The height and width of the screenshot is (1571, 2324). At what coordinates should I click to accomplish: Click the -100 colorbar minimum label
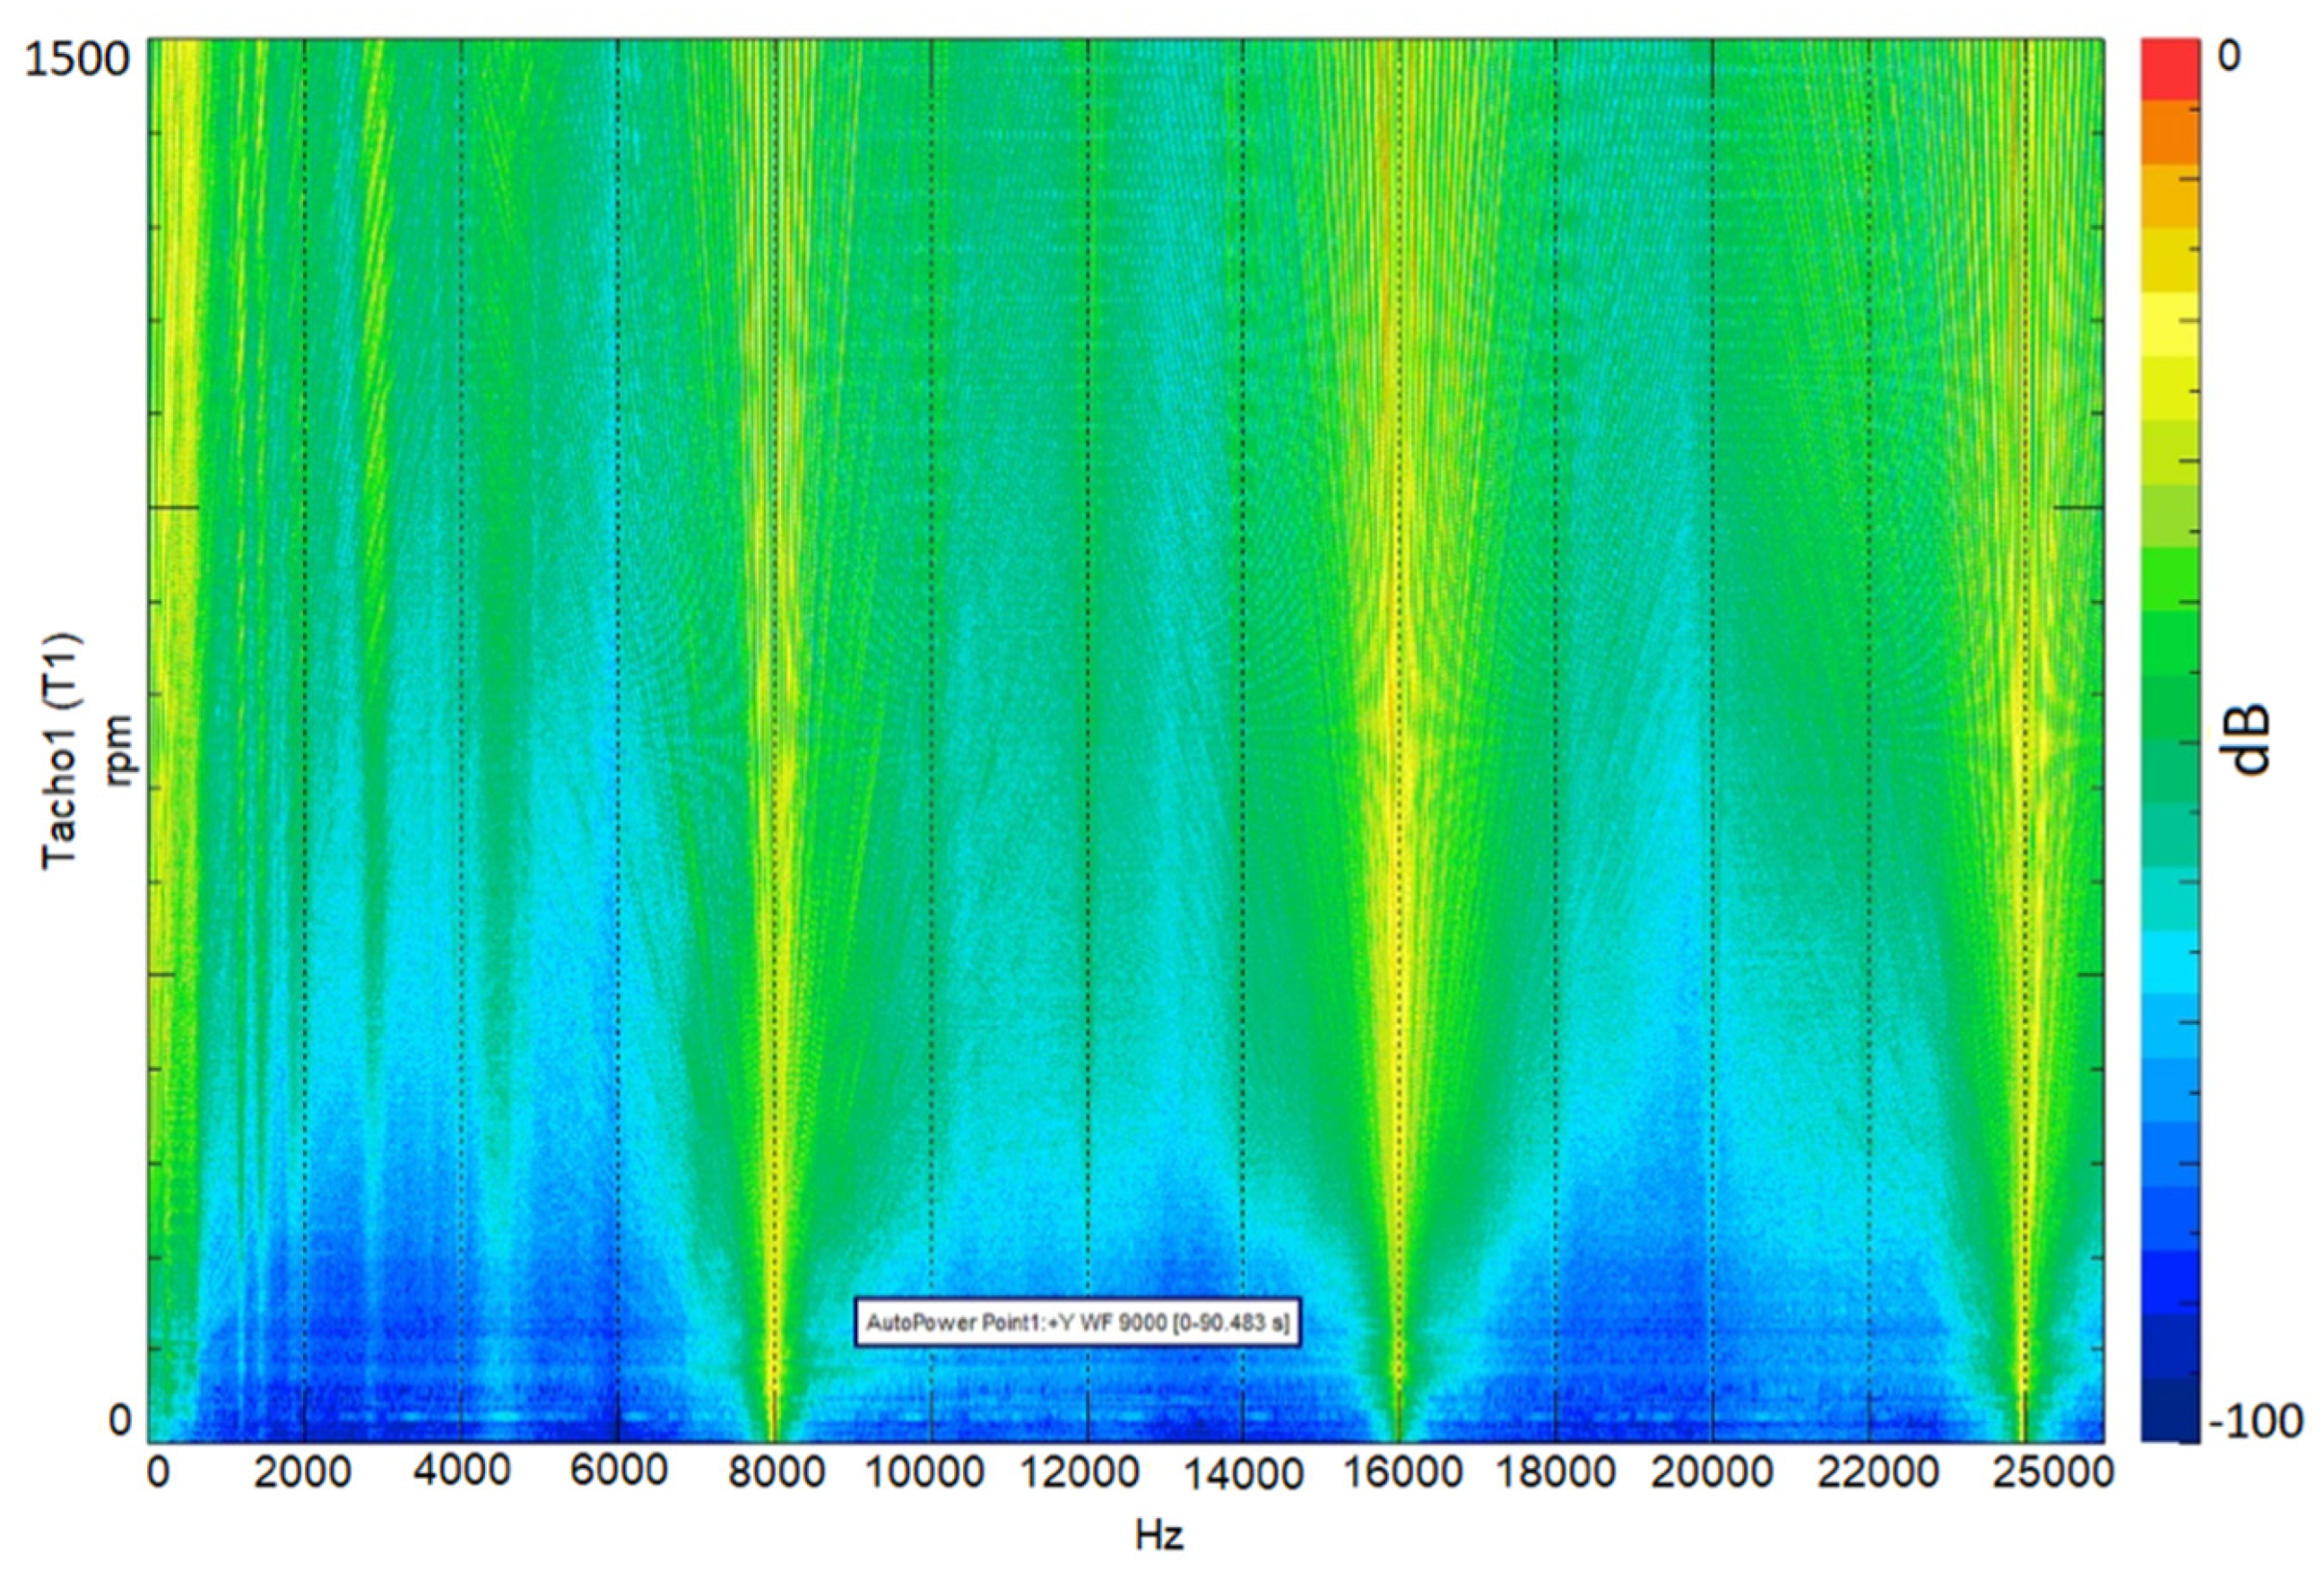click(2256, 1419)
